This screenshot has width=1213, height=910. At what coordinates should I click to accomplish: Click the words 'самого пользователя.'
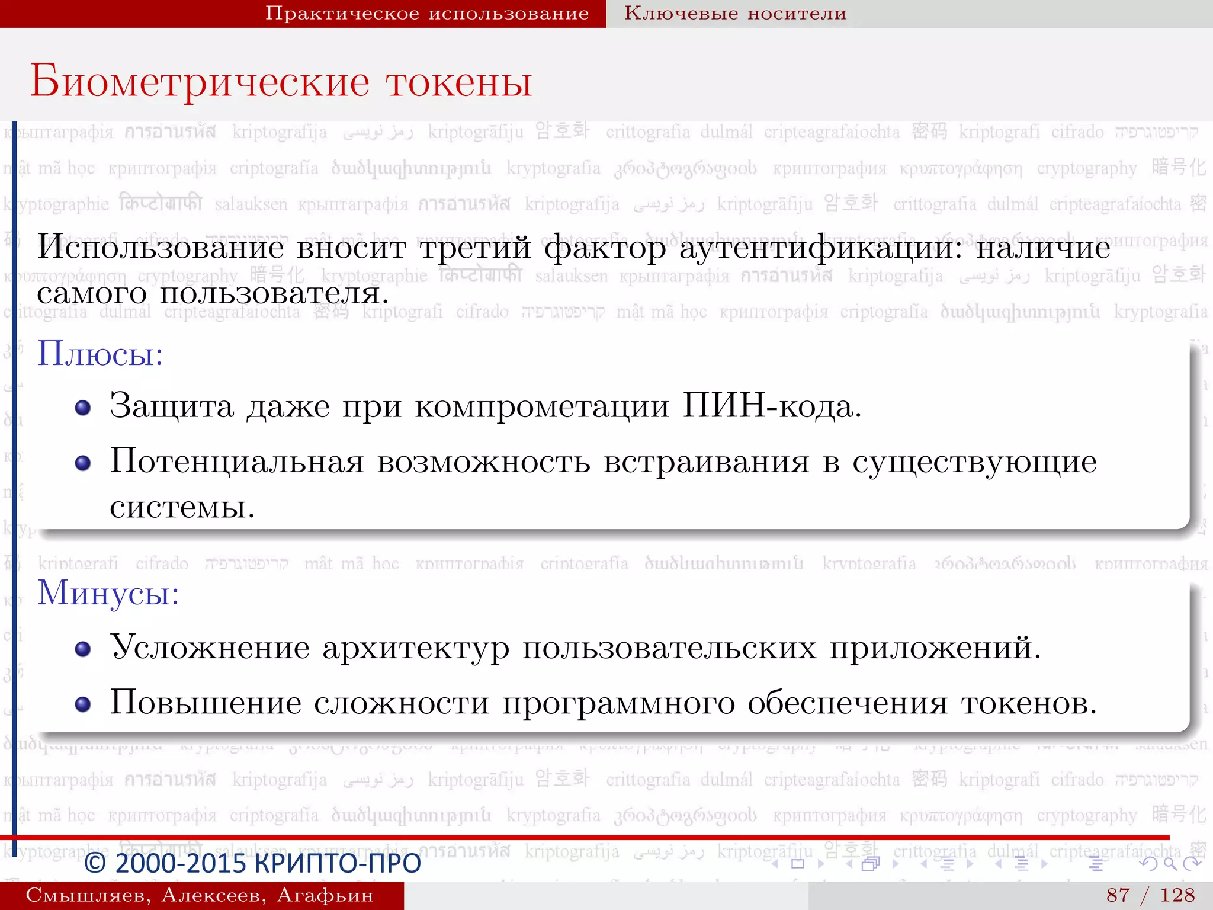pyautogui.click(x=213, y=293)
